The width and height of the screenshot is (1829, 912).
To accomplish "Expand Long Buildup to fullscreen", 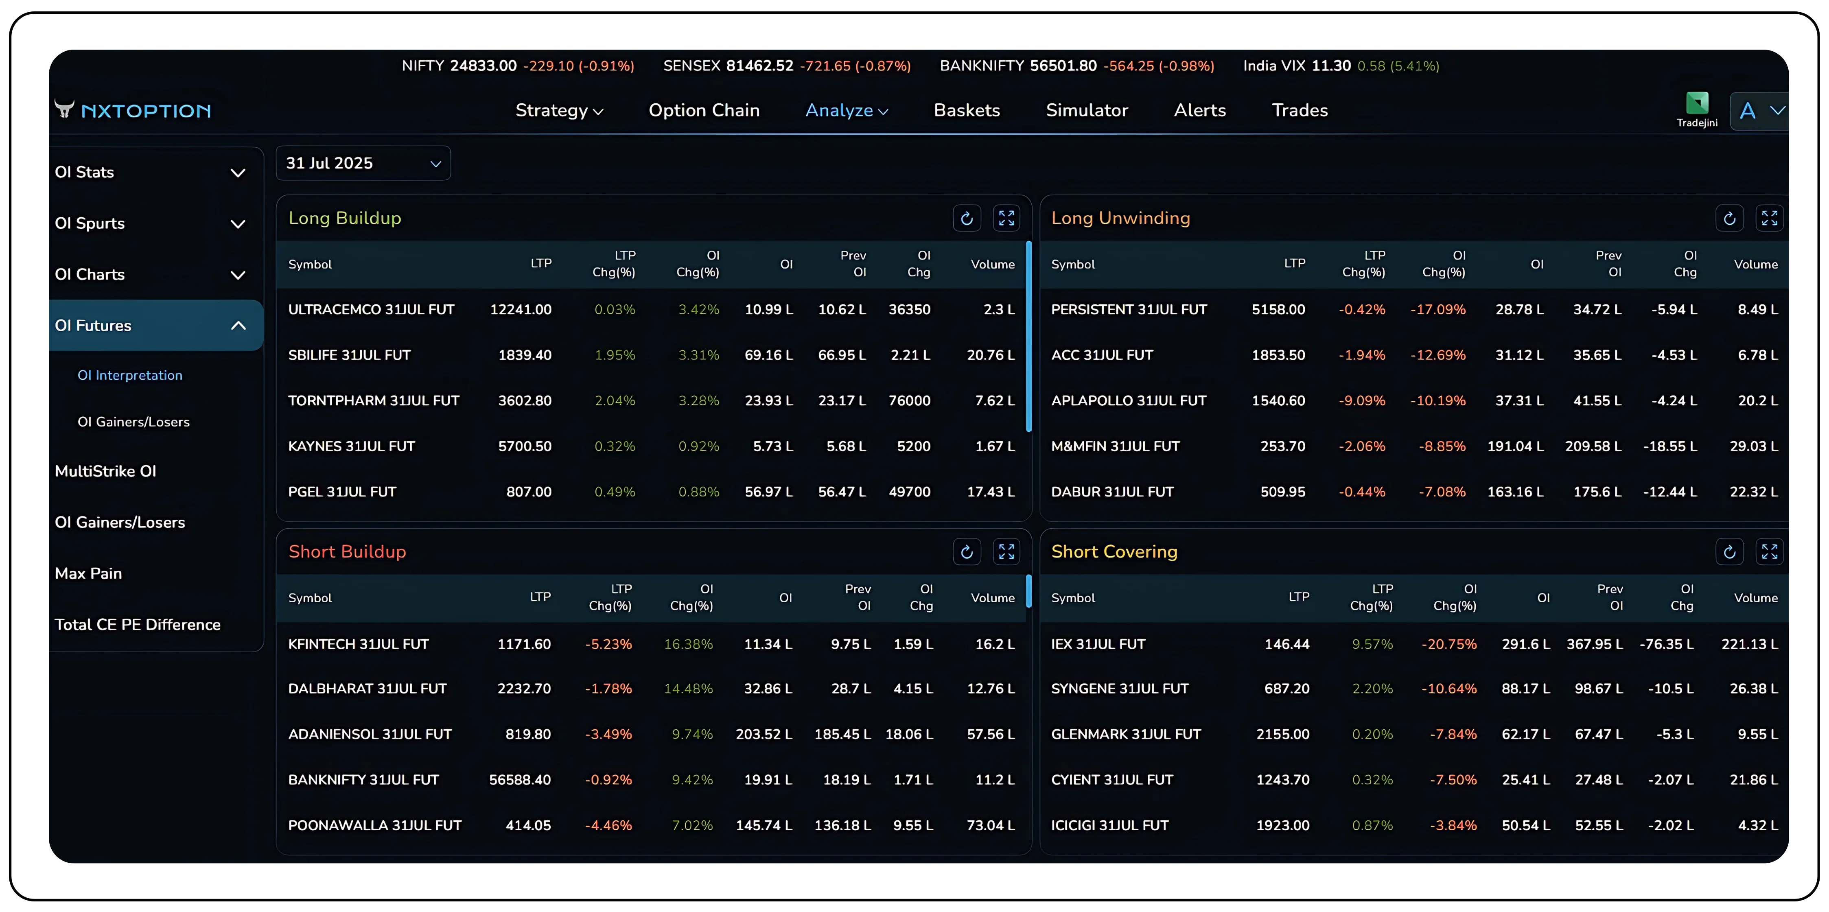I will pyautogui.click(x=1006, y=218).
